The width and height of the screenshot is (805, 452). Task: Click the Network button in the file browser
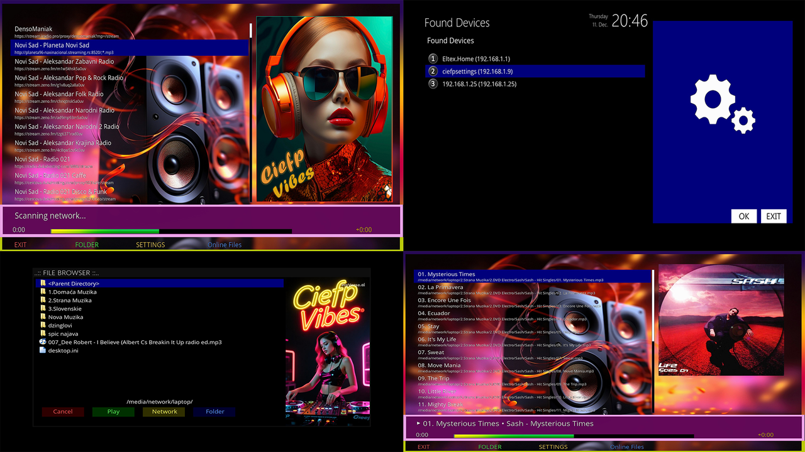tap(164, 411)
